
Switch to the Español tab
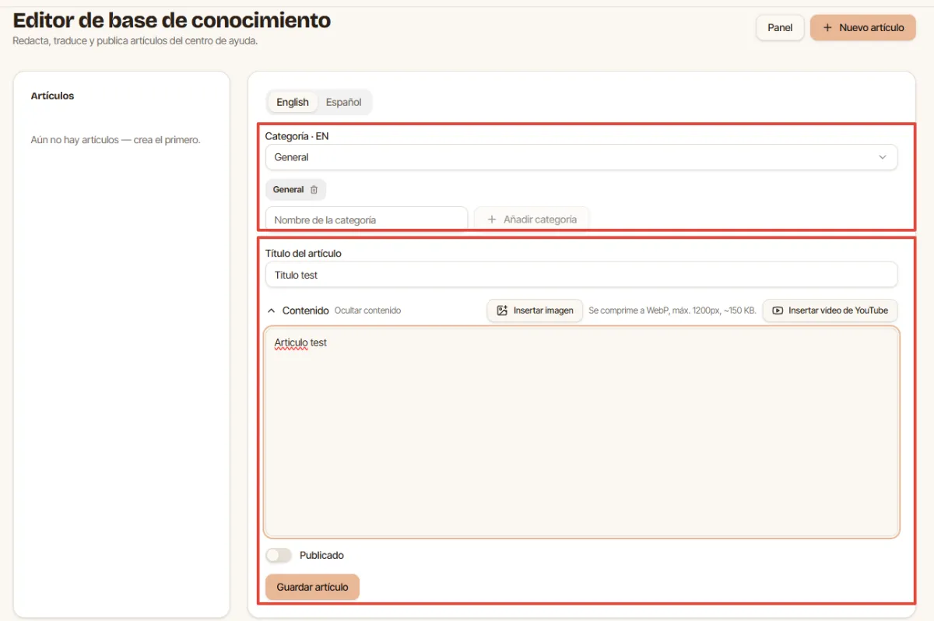(x=343, y=102)
